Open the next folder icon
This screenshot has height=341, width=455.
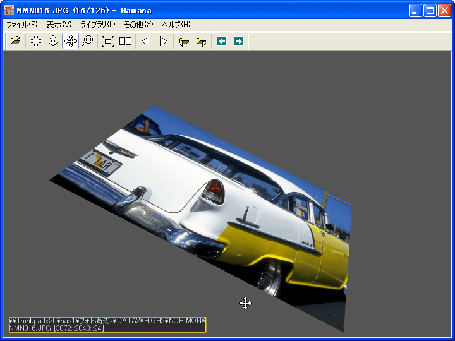tap(201, 41)
